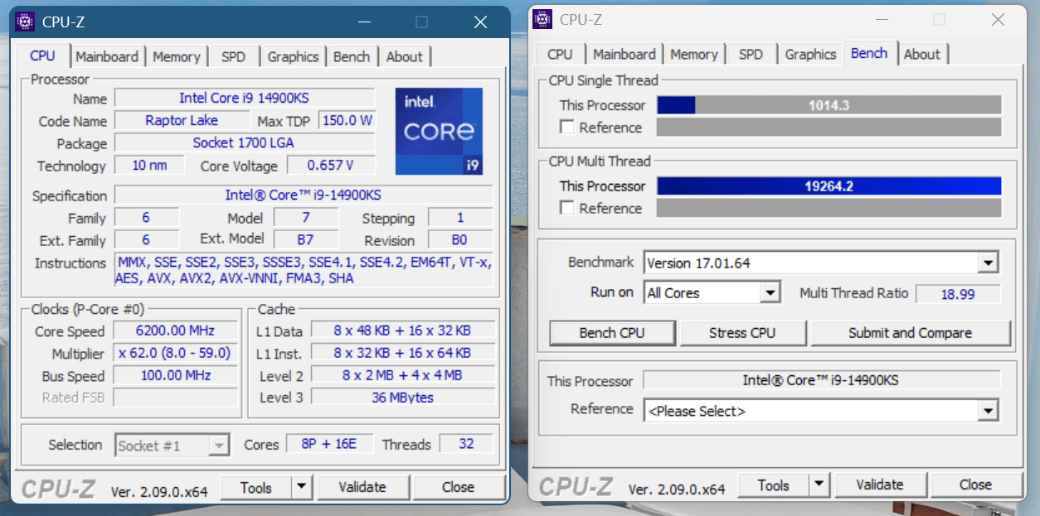
Task: Click the CPU-Z app icon in right window title bar
Action: tap(542, 18)
